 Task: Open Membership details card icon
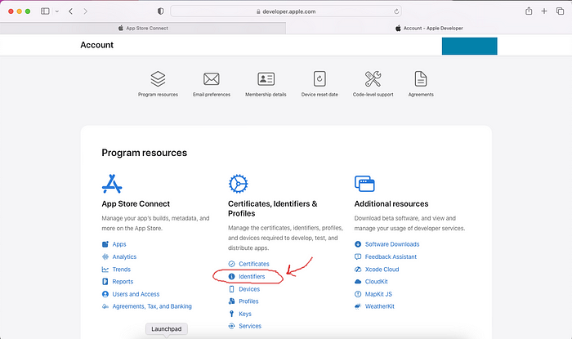pyautogui.click(x=266, y=78)
